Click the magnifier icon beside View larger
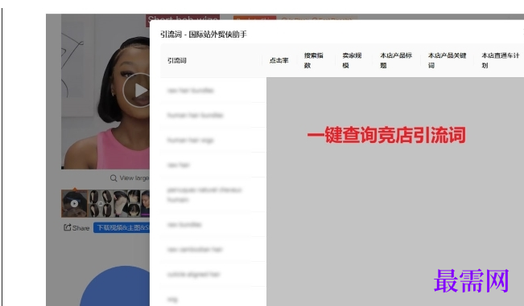 (113, 178)
